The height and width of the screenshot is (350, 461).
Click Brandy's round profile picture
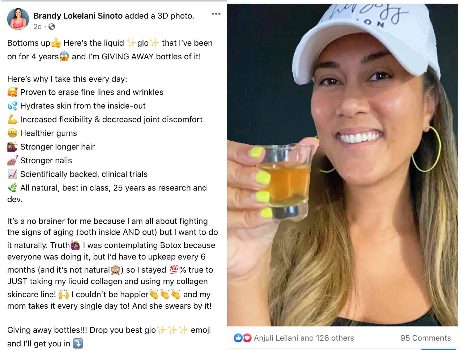[x=18, y=19]
